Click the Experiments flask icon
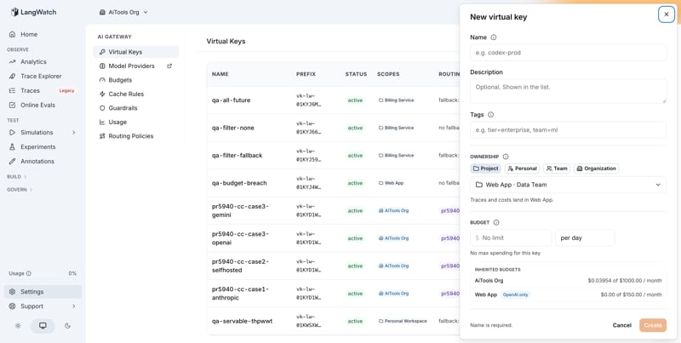This screenshot has height=343, width=681. 12,146
